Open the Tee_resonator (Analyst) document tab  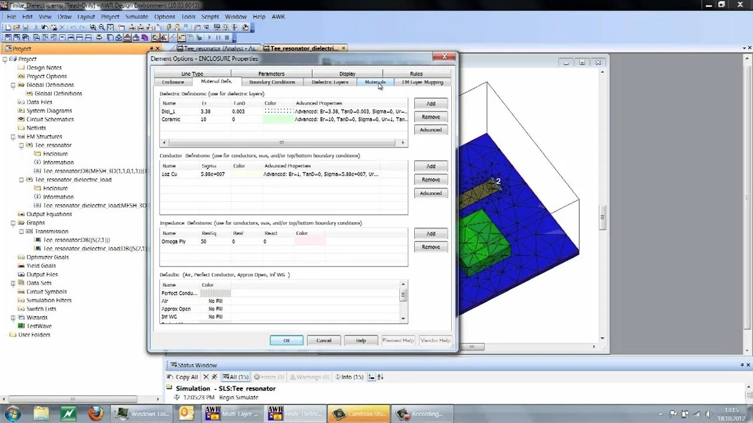[x=216, y=48]
